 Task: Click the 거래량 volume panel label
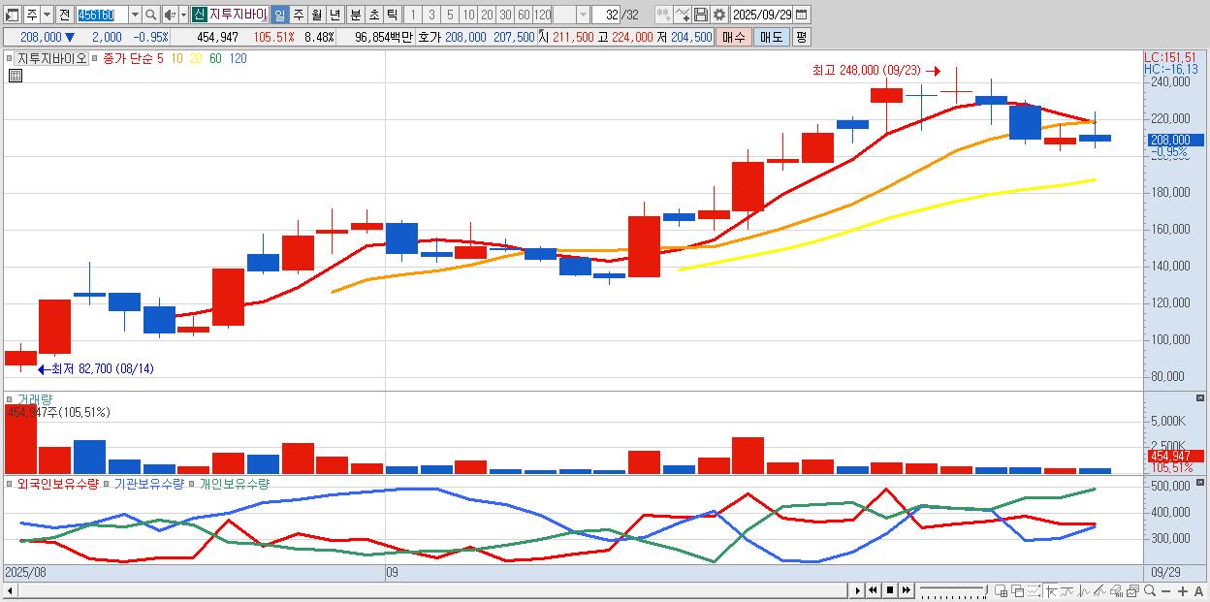tap(34, 399)
